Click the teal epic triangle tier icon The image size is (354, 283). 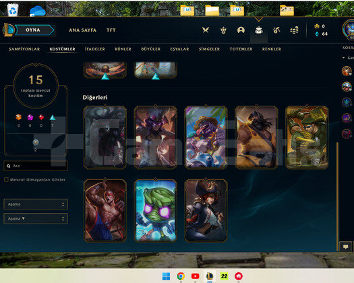(53, 117)
